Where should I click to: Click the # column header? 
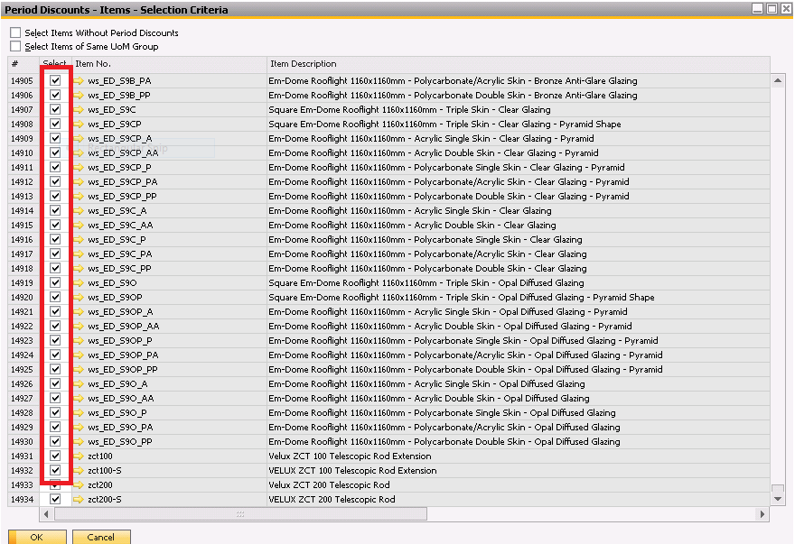point(23,64)
